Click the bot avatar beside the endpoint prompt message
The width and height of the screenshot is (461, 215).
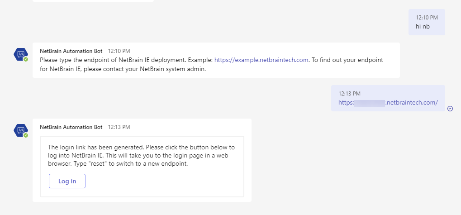20,54
